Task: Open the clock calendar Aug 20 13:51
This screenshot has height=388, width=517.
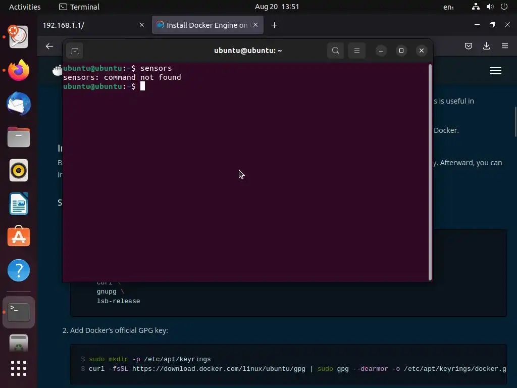Action: pyautogui.click(x=277, y=7)
